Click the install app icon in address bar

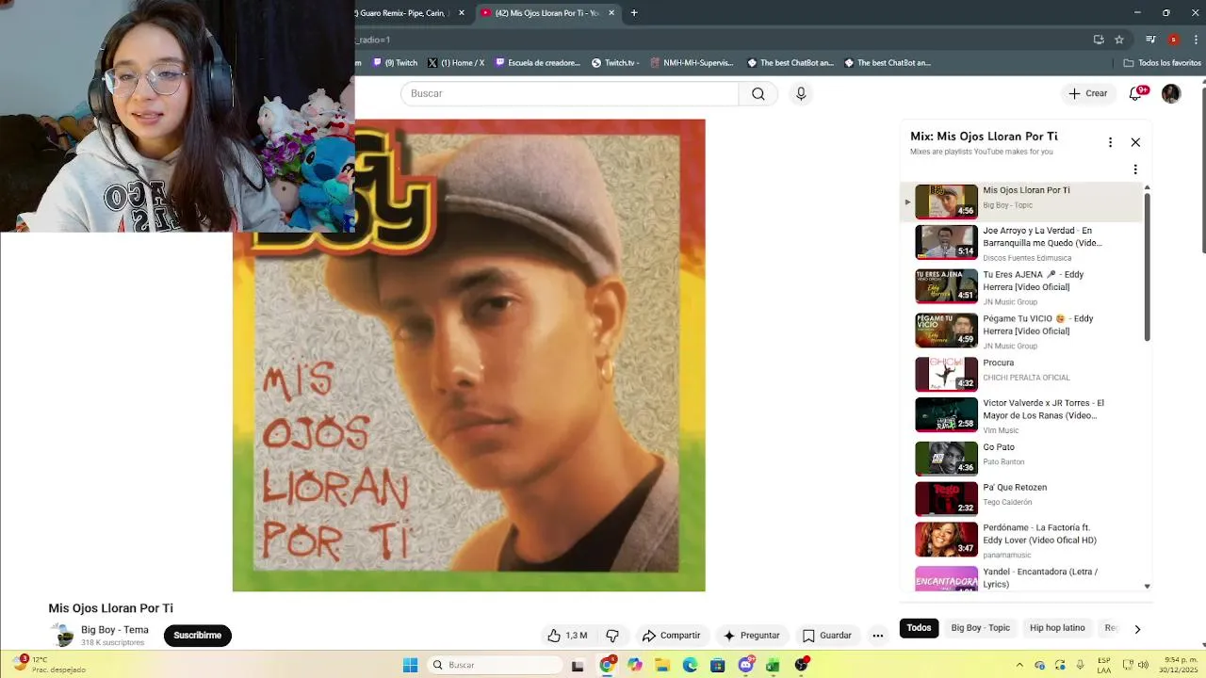point(1099,40)
